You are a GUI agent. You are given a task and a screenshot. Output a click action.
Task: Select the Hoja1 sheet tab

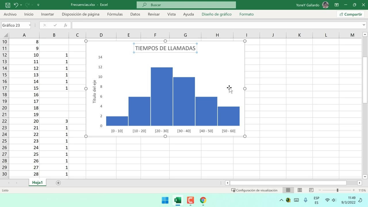[37, 182]
